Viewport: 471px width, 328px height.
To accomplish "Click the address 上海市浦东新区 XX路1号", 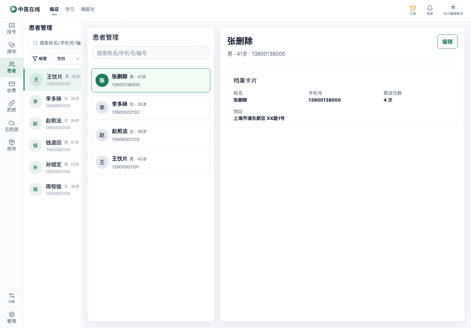I will (259, 118).
